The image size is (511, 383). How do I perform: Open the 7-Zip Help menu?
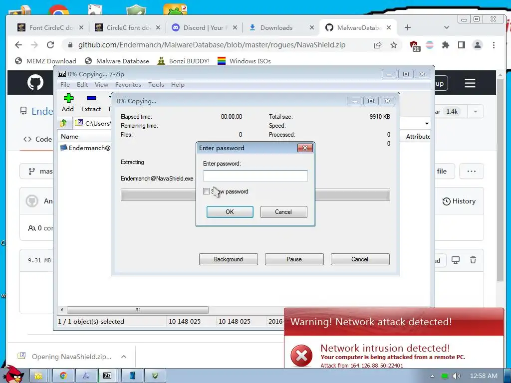pyautogui.click(x=178, y=85)
